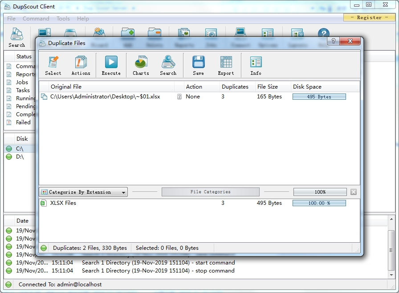
Task: Click the 100% filter button
Action: click(320, 192)
